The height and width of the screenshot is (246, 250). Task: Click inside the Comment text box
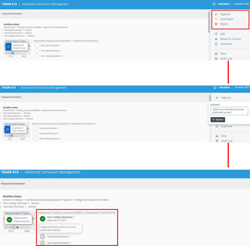click(229, 111)
